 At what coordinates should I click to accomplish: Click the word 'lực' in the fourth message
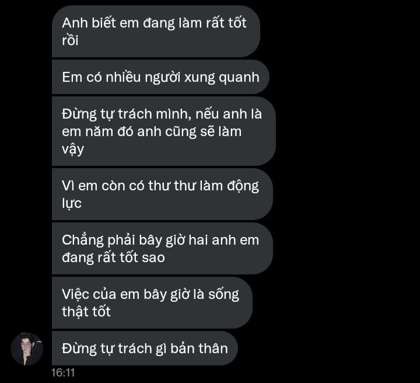72,203
